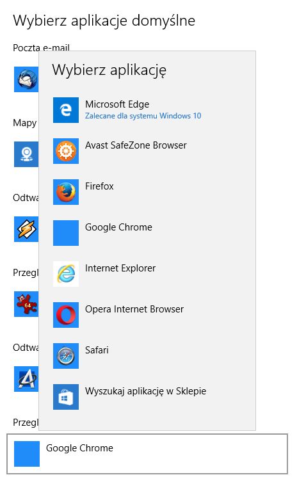Choose the Firefox text entry
The height and width of the screenshot is (484, 297).
[x=99, y=186]
